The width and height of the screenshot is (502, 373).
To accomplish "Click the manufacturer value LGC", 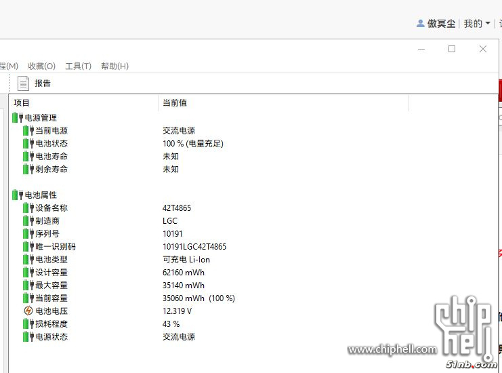I will coord(170,221).
